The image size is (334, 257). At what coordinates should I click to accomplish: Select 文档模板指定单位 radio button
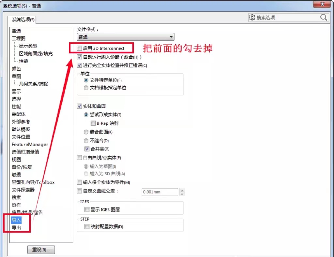point(86,88)
